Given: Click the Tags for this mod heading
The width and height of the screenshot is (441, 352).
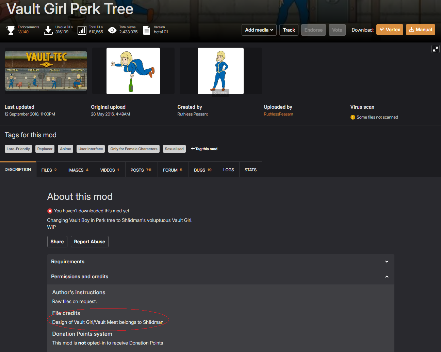Looking at the screenshot, I should 31,135.
